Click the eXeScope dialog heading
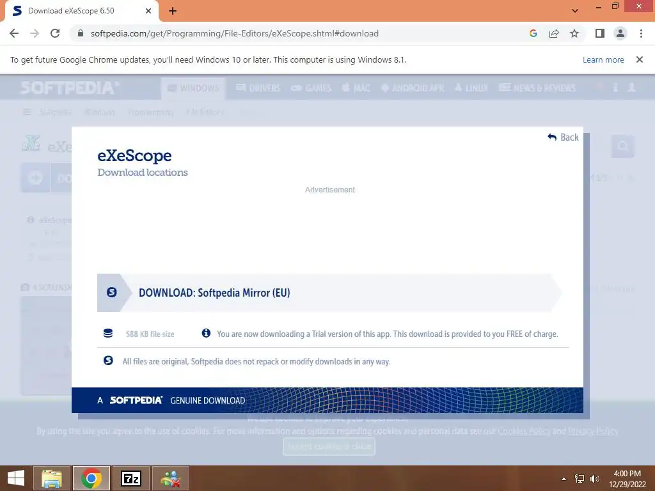This screenshot has width=655, height=491. pyautogui.click(x=134, y=155)
